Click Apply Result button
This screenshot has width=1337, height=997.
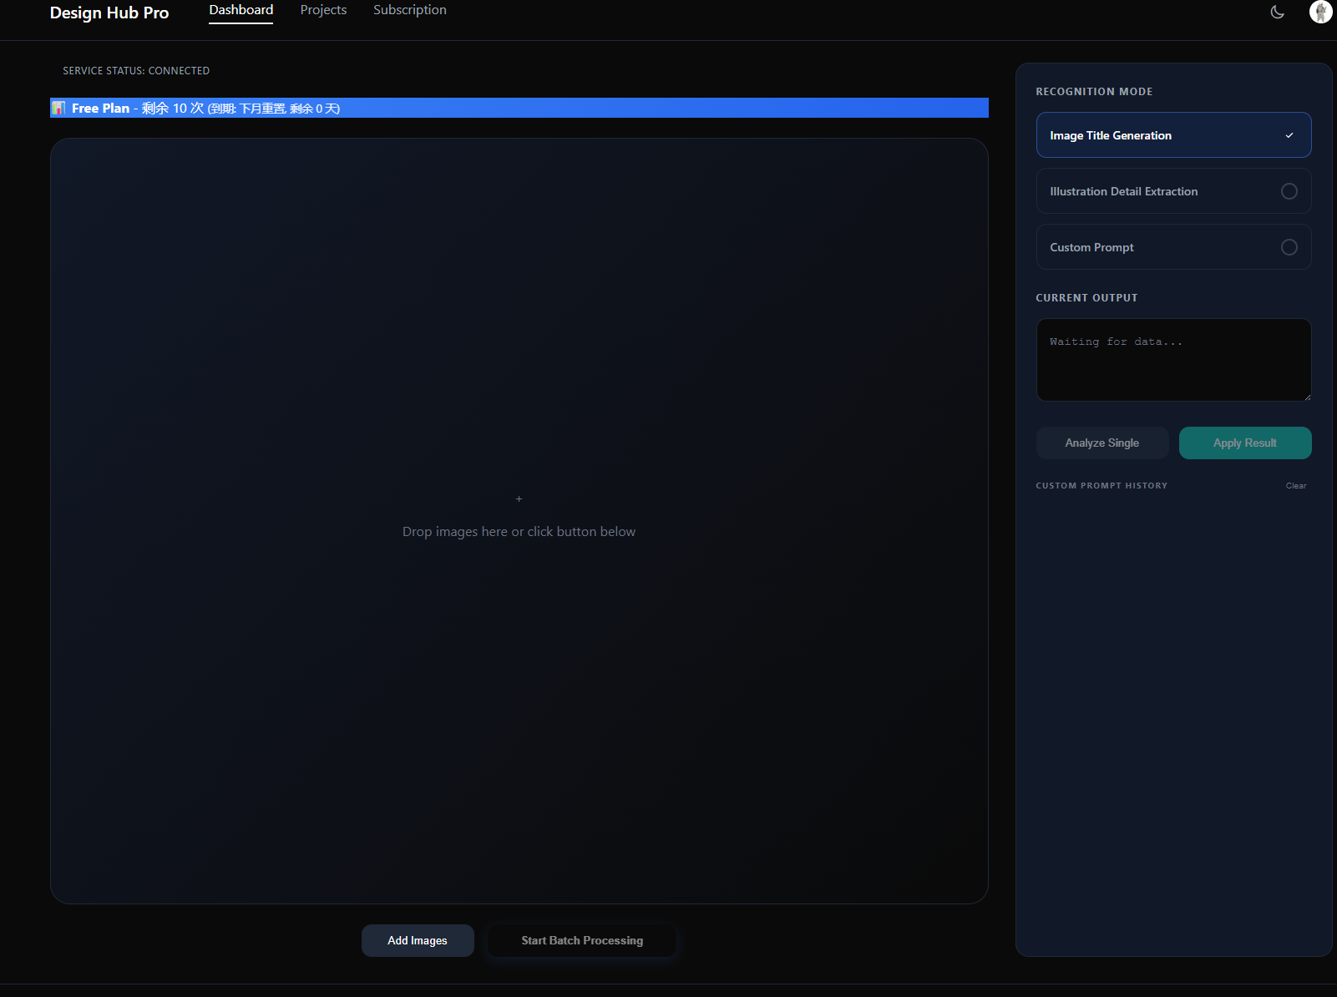pyautogui.click(x=1244, y=443)
